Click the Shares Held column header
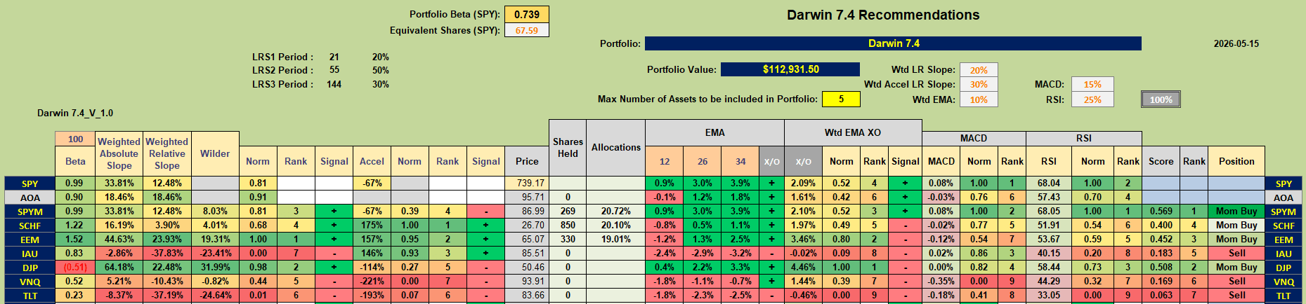The width and height of the screenshot is (1306, 304). pos(568,148)
